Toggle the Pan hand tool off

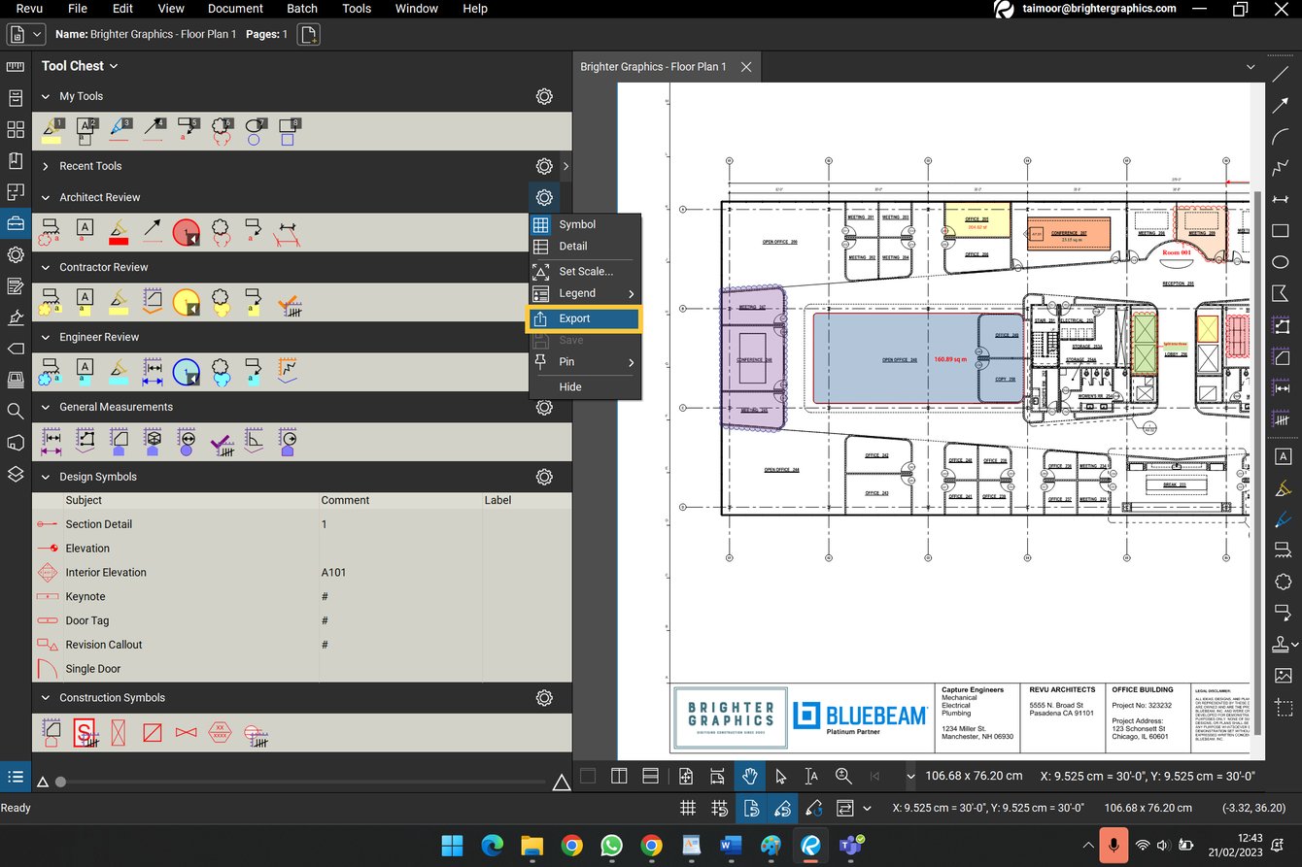click(749, 777)
